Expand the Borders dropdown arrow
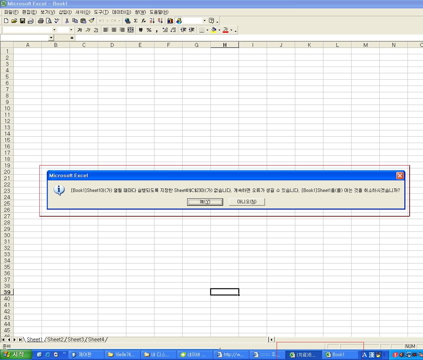Screen dimensions: 423x360 [x=207, y=30]
